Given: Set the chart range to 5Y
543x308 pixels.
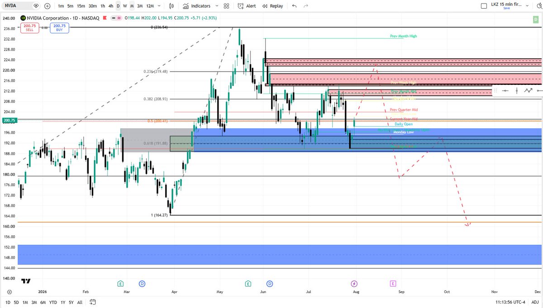Looking at the screenshot, I should click(x=71, y=302).
